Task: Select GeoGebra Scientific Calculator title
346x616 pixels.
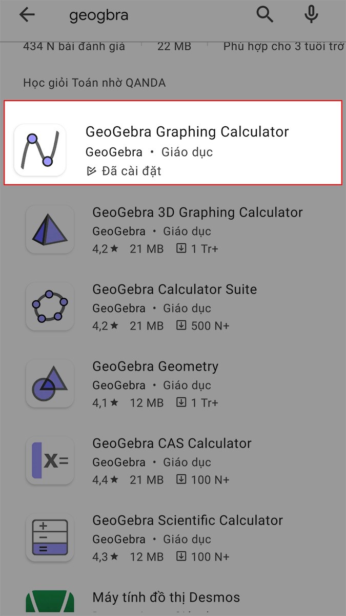Action: point(187,520)
